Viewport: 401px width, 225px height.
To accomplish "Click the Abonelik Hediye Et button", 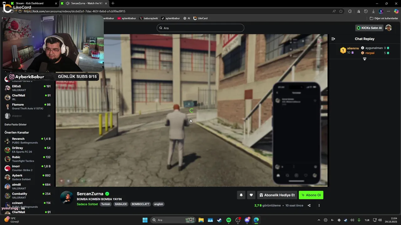I will click(x=277, y=195).
